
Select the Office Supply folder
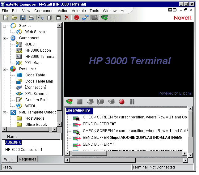[36, 125]
